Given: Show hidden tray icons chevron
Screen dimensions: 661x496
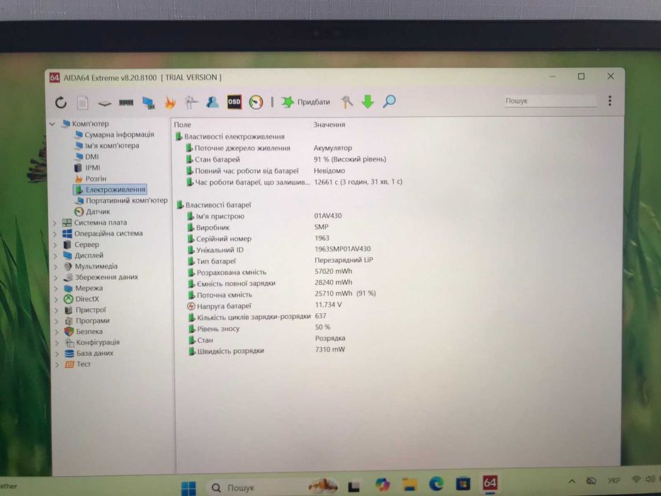Looking at the screenshot, I should [x=572, y=481].
